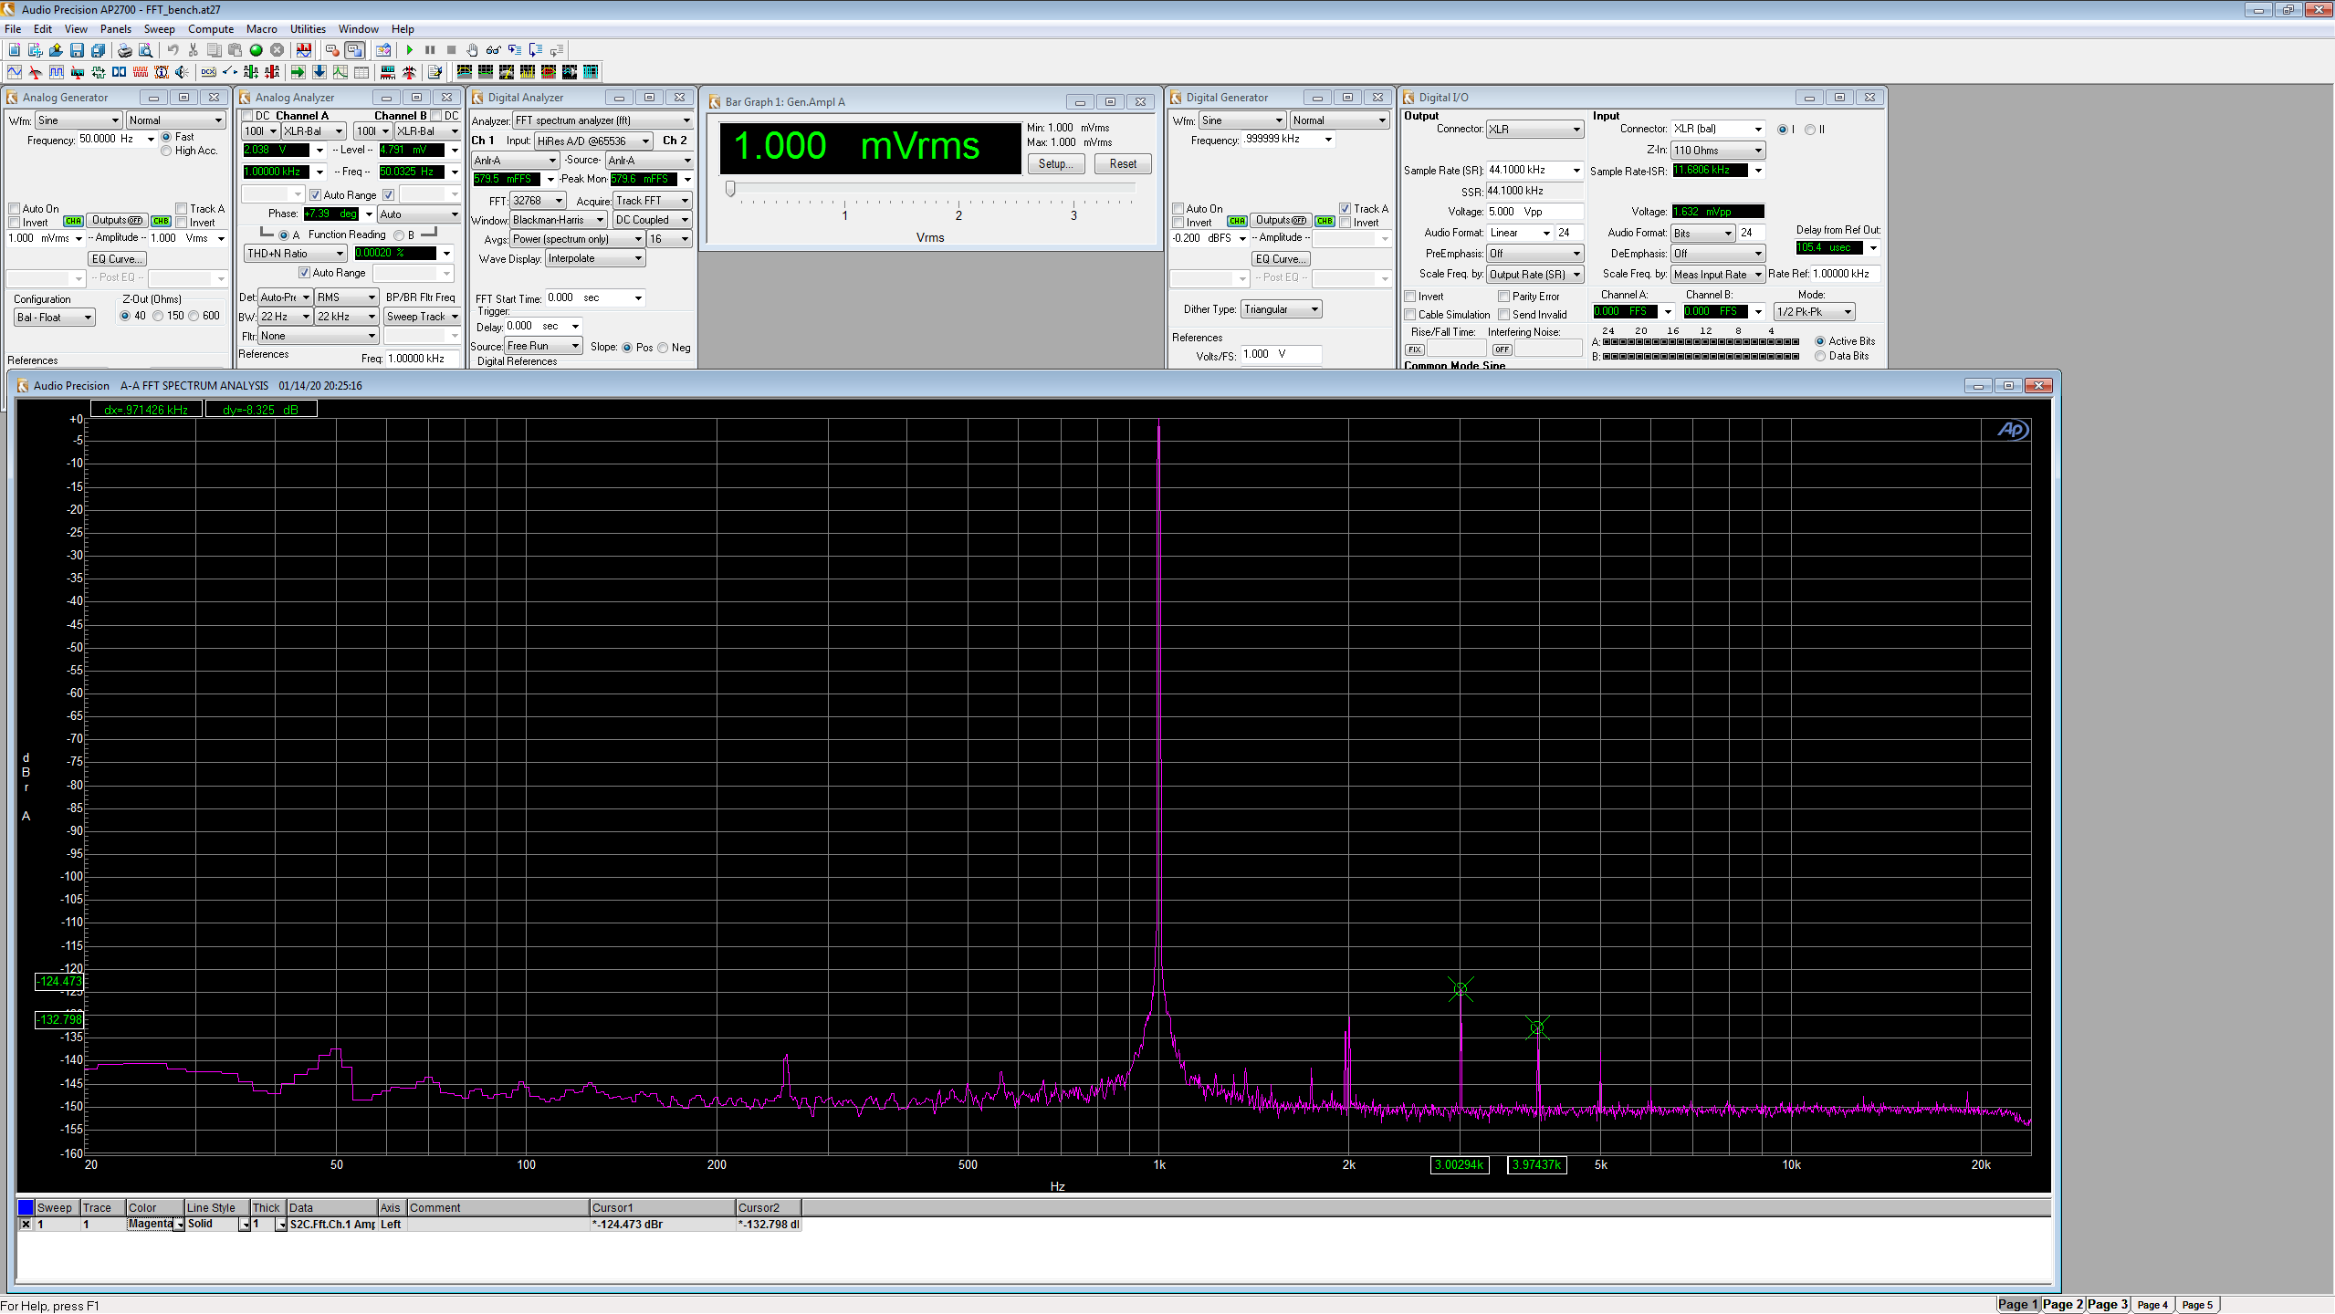2335x1314 pixels.
Task: Toggle Channel A DC checkbox in Analog Analyzer
Action: click(247, 116)
